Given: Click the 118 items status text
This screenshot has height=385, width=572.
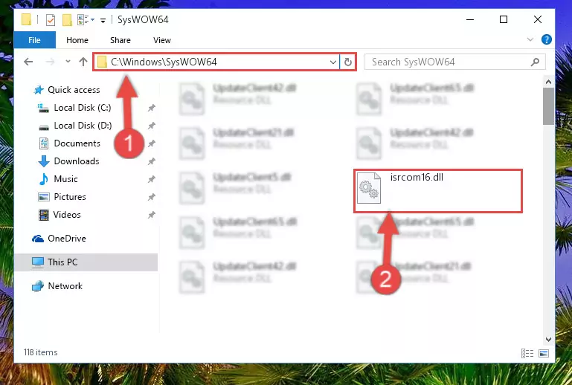Looking at the screenshot, I should coord(40,352).
